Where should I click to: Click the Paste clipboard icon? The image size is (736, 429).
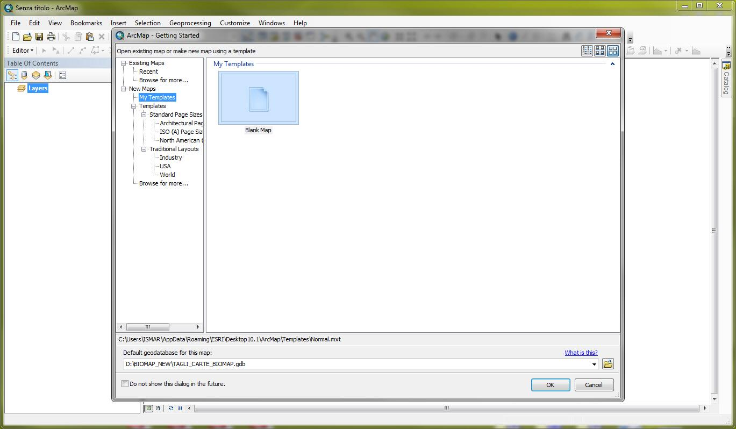click(x=90, y=37)
